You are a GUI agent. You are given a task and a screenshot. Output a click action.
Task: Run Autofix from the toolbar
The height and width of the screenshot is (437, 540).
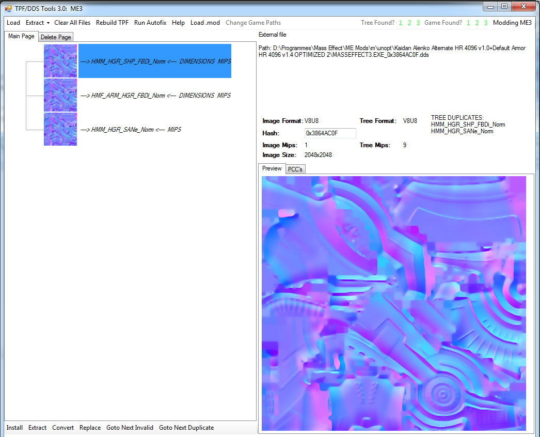pos(150,23)
